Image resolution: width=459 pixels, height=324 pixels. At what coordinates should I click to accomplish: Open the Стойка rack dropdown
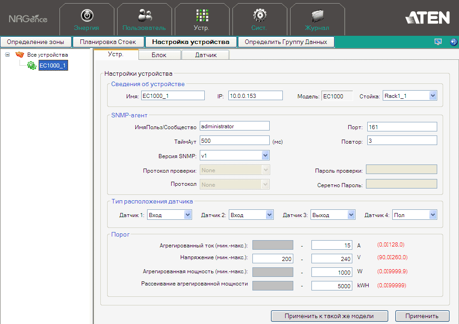(x=433, y=96)
